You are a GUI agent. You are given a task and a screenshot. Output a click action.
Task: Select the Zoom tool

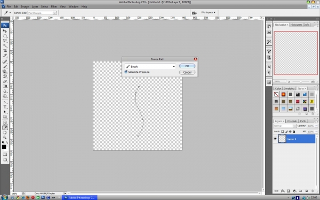[x=5, y=138]
